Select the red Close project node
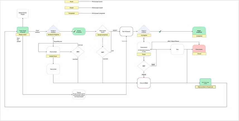The width and height of the screenshot is (239, 121). pos(199,49)
